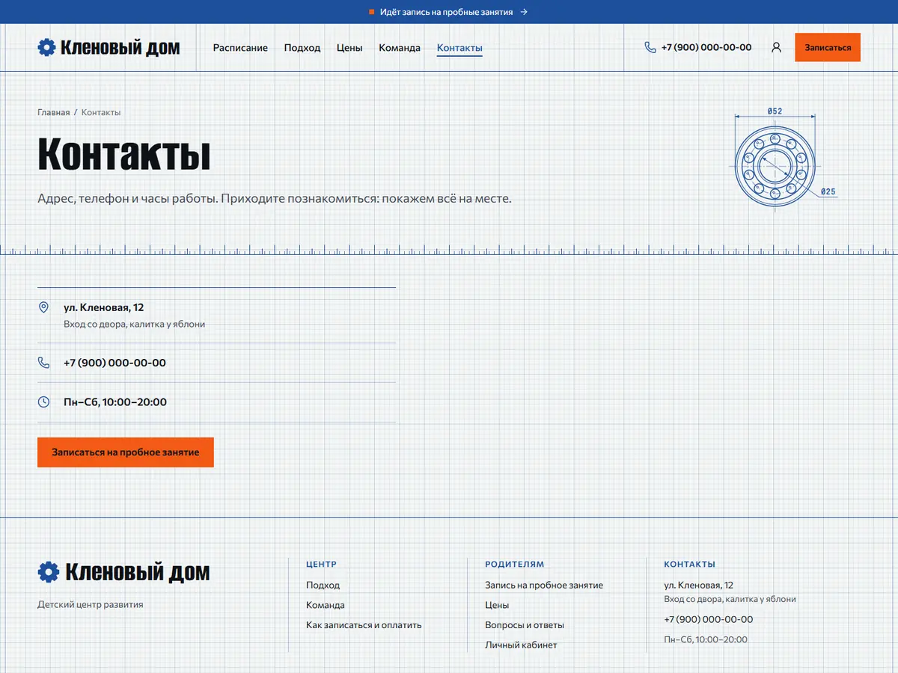Click phone number in contacts list
The width and height of the screenshot is (898, 673).
[x=114, y=363]
